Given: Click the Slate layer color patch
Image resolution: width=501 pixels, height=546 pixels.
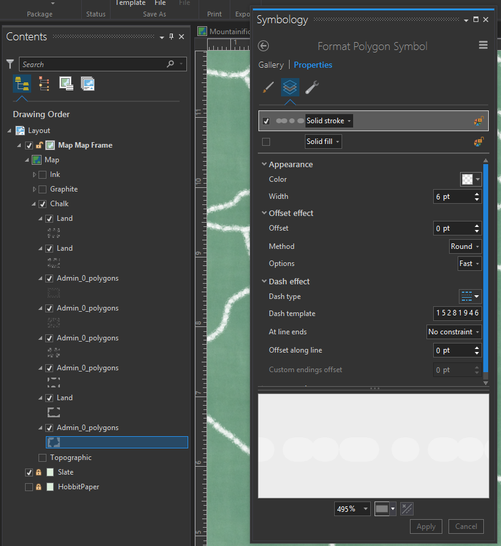Looking at the screenshot, I should tap(50, 472).
